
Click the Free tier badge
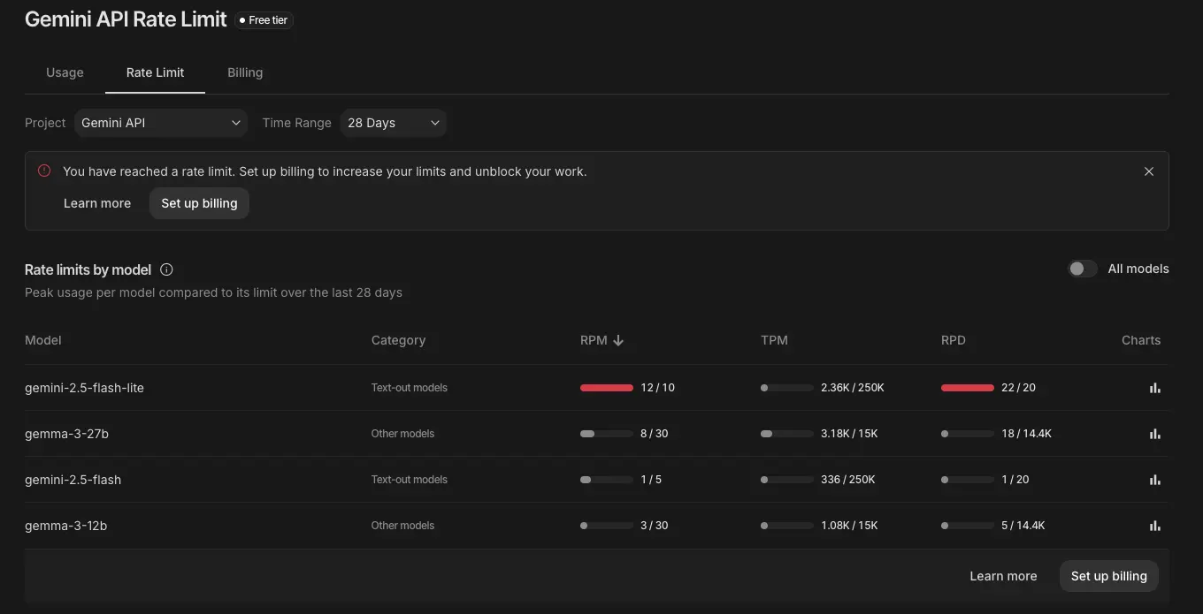pyautogui.click(x=264, y=19)
